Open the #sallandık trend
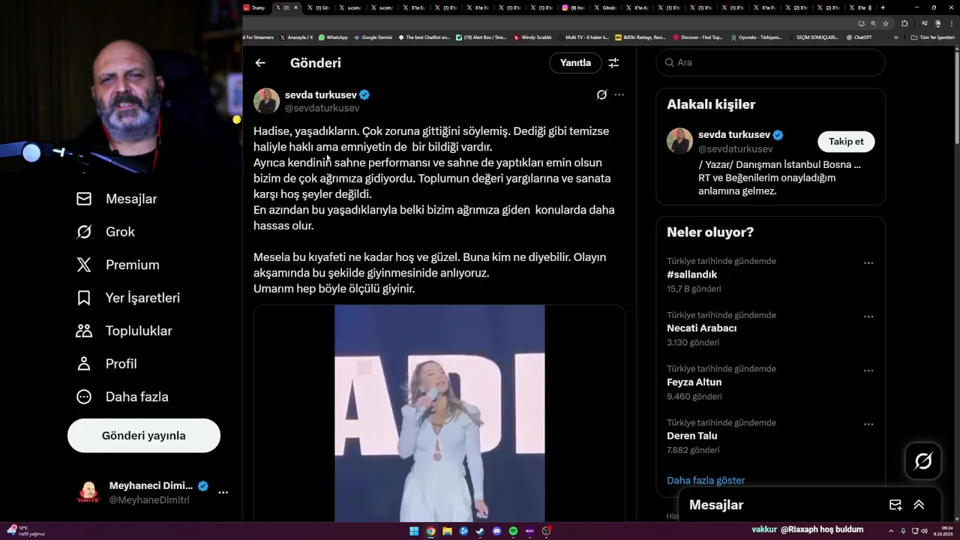 click(x=691, y=274)
